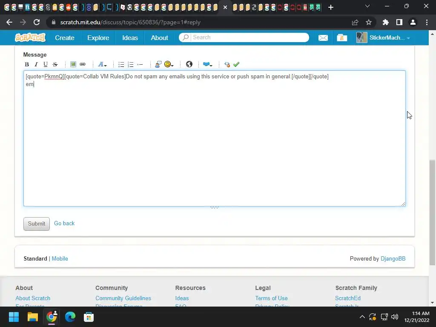Toggle bold formatting in message toolbar

click(x=27, y=64)
